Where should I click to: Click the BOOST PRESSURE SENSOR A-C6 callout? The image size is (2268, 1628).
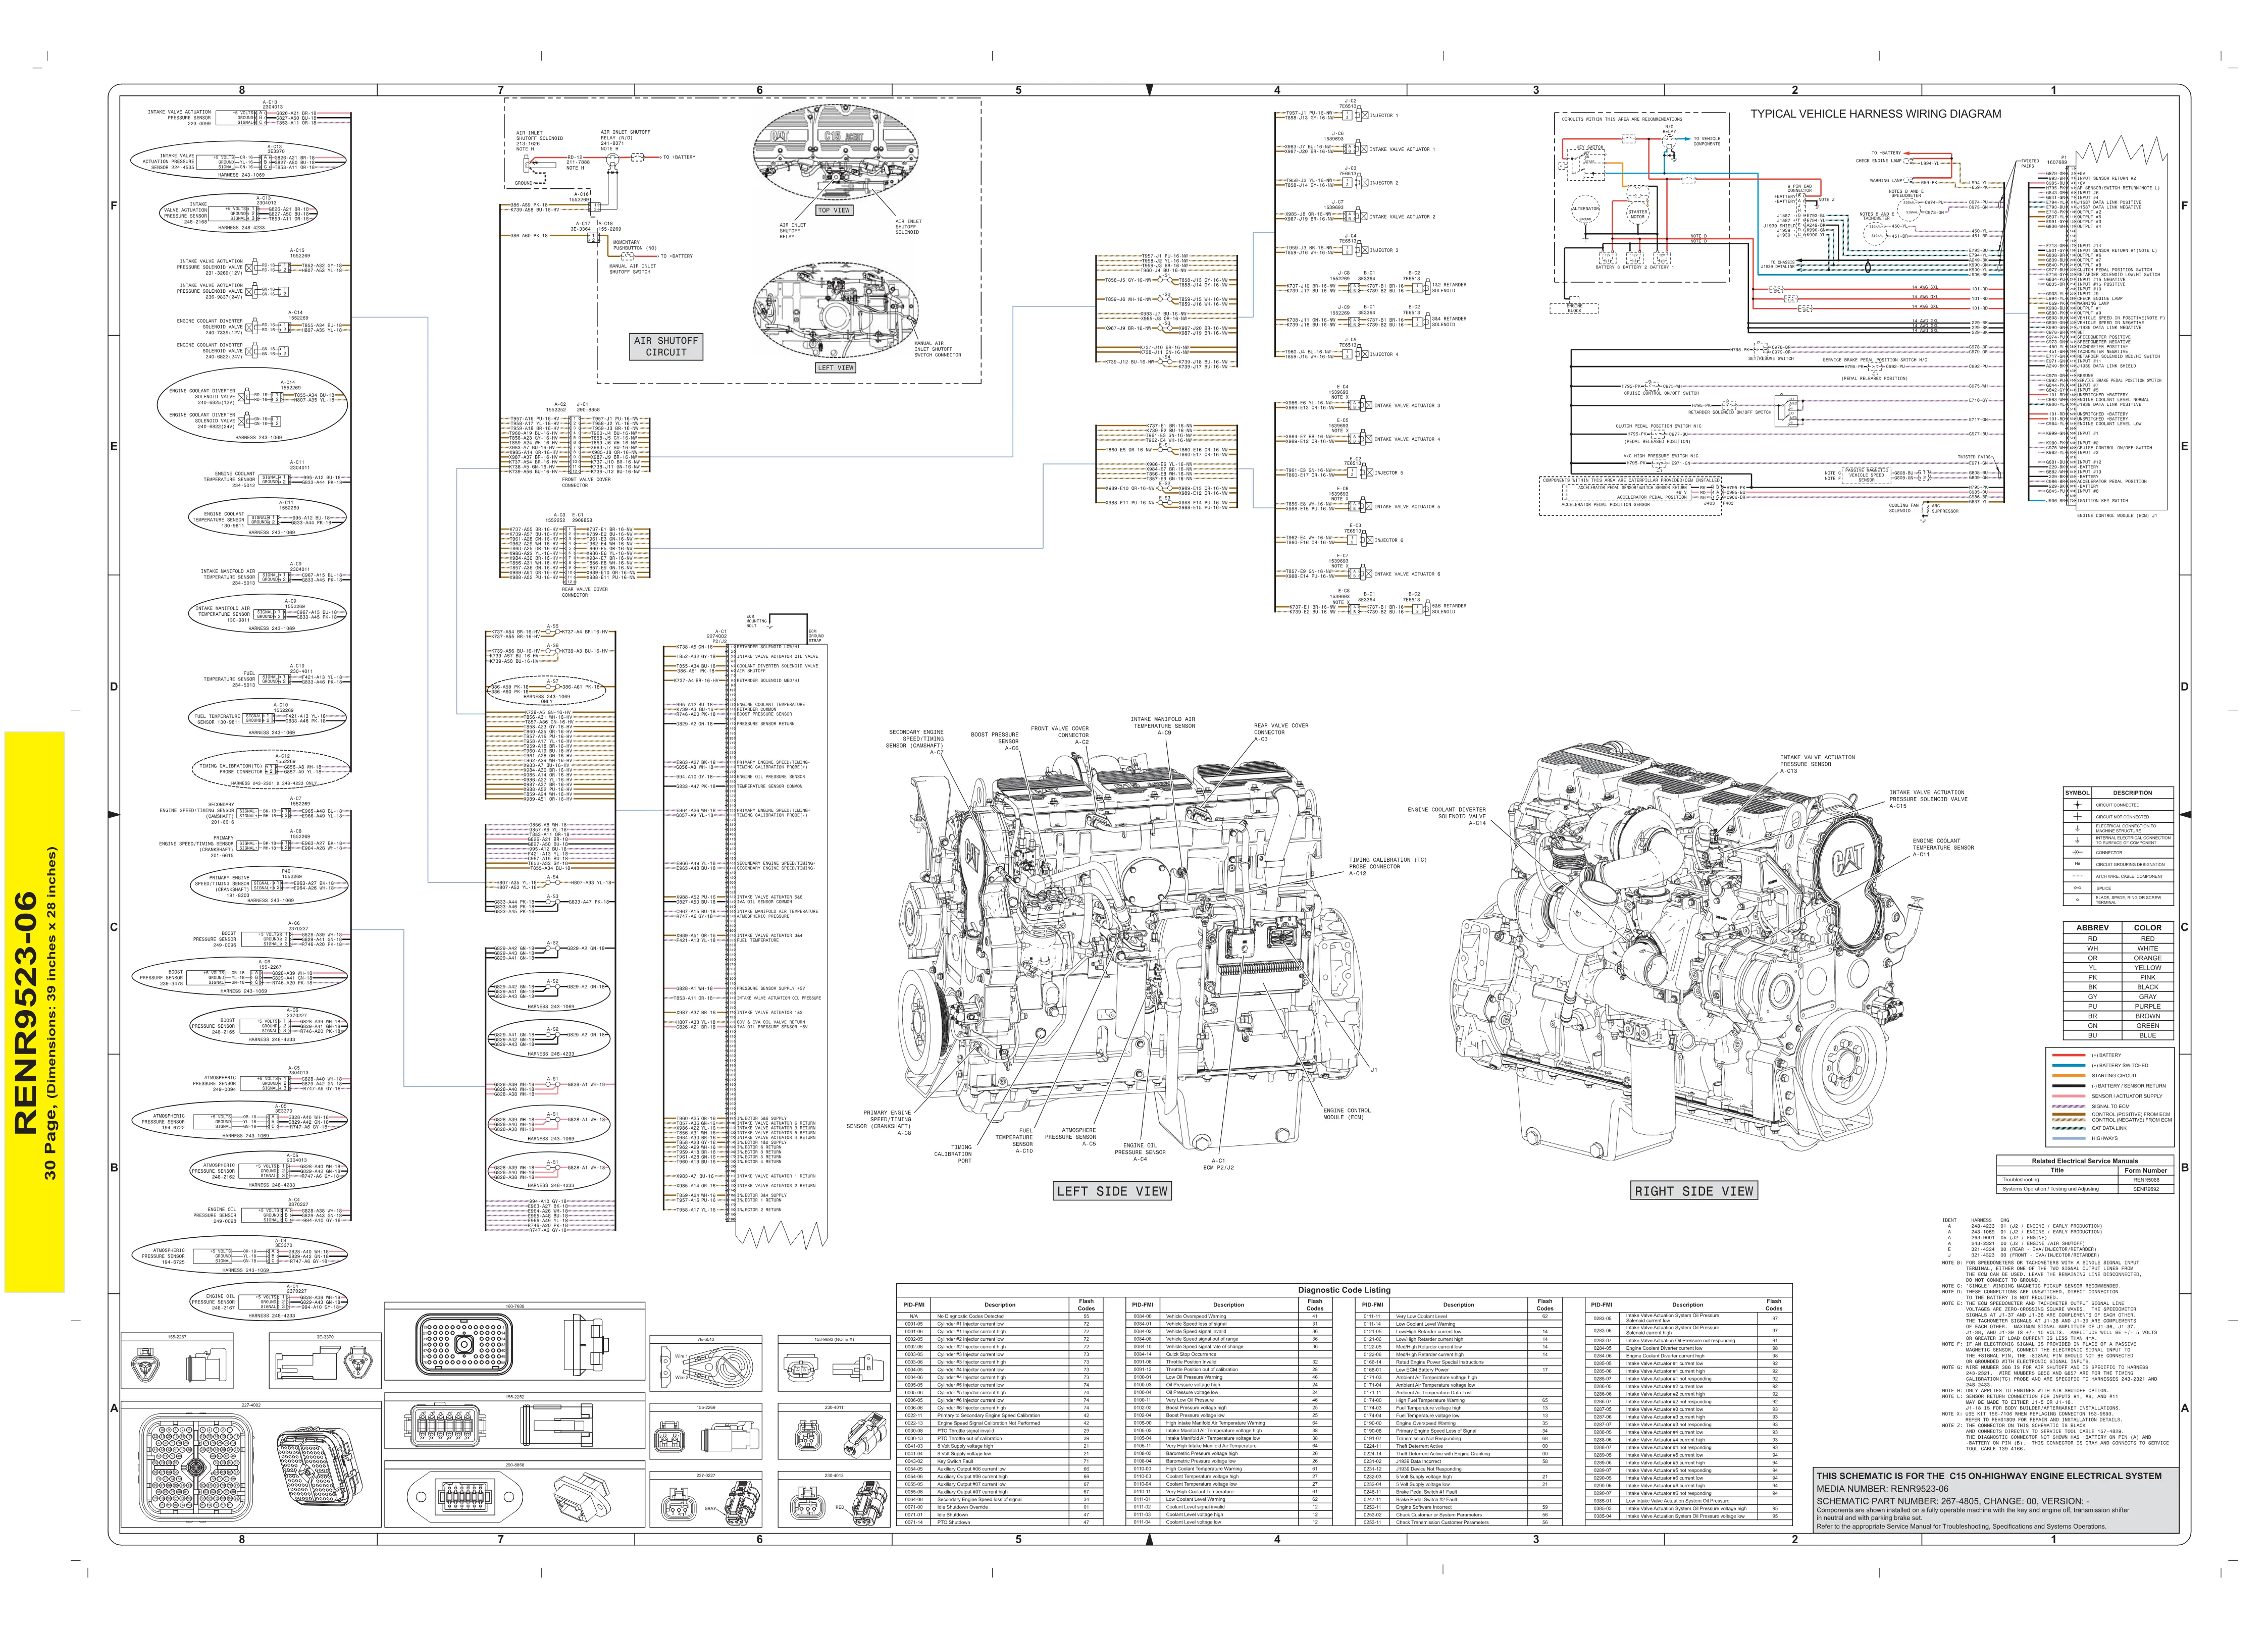pos(994,741)
